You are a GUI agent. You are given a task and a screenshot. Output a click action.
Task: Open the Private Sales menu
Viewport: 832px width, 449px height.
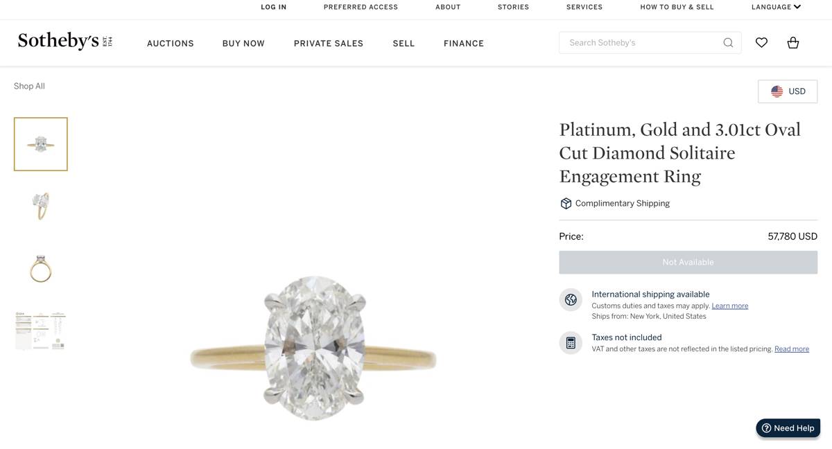(x=329, y=43)
